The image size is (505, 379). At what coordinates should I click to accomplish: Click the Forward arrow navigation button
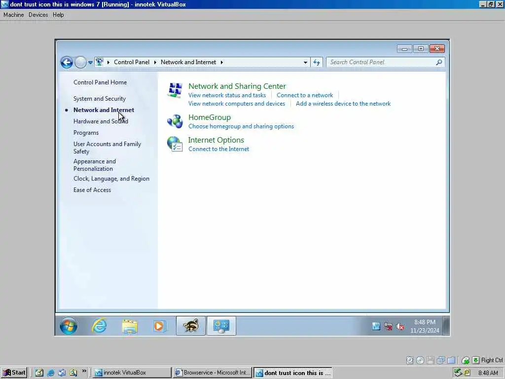[x=80, y=62]
